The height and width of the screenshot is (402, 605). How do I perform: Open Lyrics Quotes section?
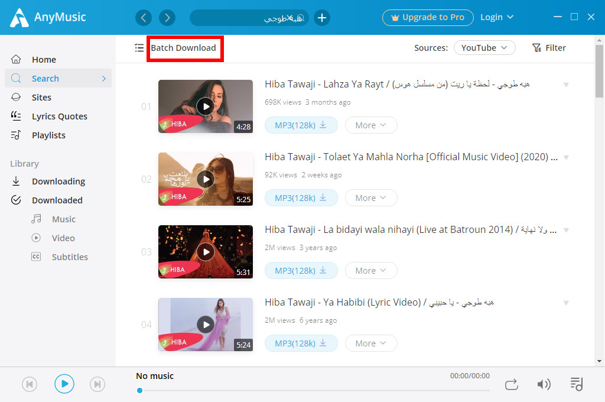(58, 116)
